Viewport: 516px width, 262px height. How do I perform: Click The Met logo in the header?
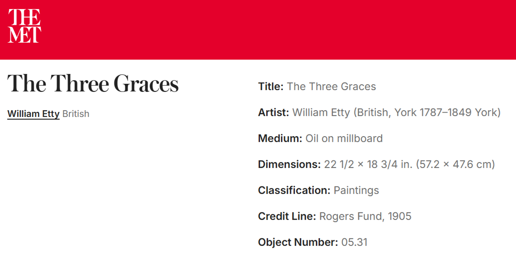(x=24, y=26)
